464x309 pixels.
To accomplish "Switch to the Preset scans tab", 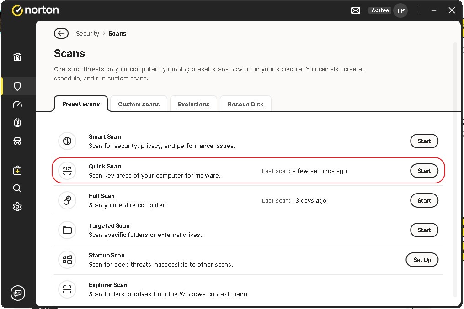I will [x=81, y=104].
